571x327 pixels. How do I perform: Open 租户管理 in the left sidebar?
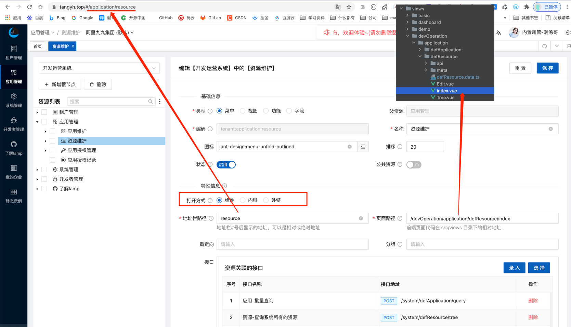pyautogui.click(x=14, y=53)
